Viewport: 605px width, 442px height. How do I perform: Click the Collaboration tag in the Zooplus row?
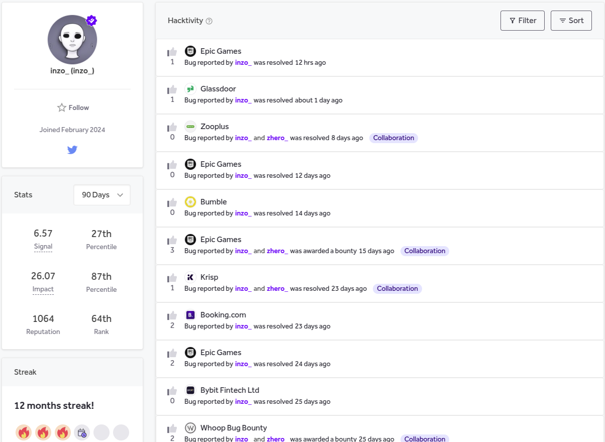coord(393,138)
